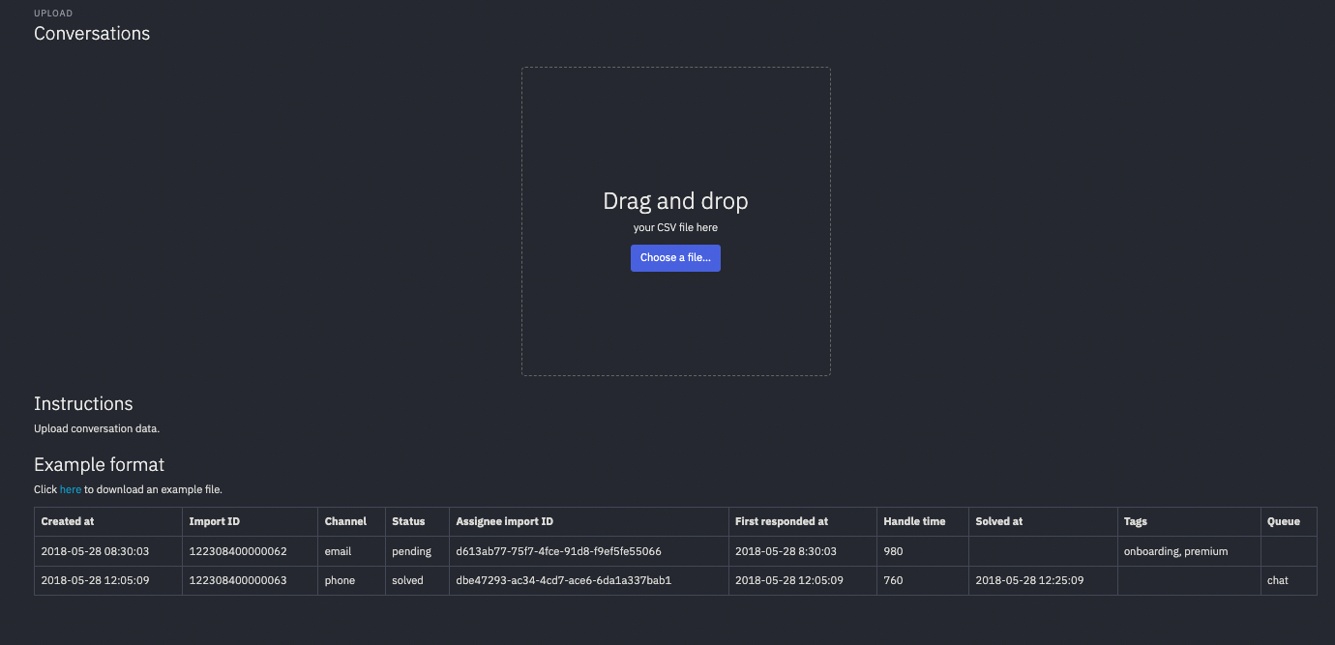1335x645 pixels.
Task: Click the Import ID column header
Action: (x=251, y=522)
